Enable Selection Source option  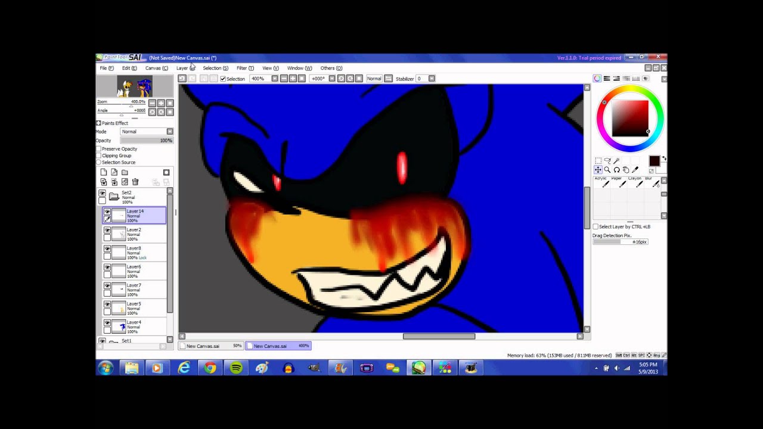99,162
